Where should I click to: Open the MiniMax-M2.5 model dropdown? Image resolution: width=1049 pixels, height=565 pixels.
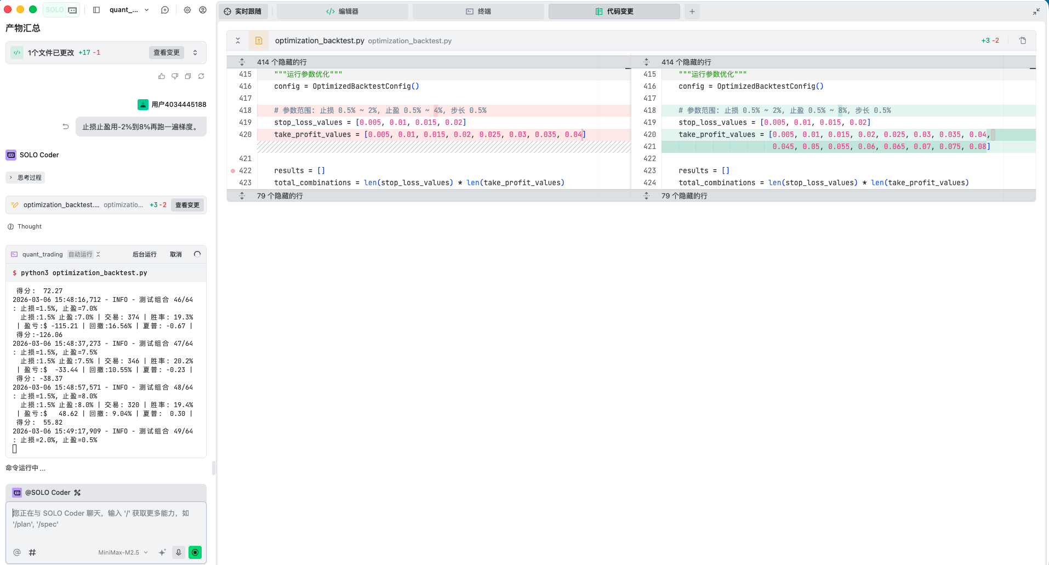click(123, 552)
